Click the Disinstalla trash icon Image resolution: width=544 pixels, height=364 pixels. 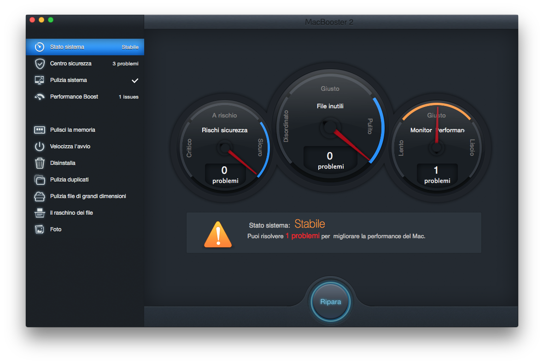40,163
